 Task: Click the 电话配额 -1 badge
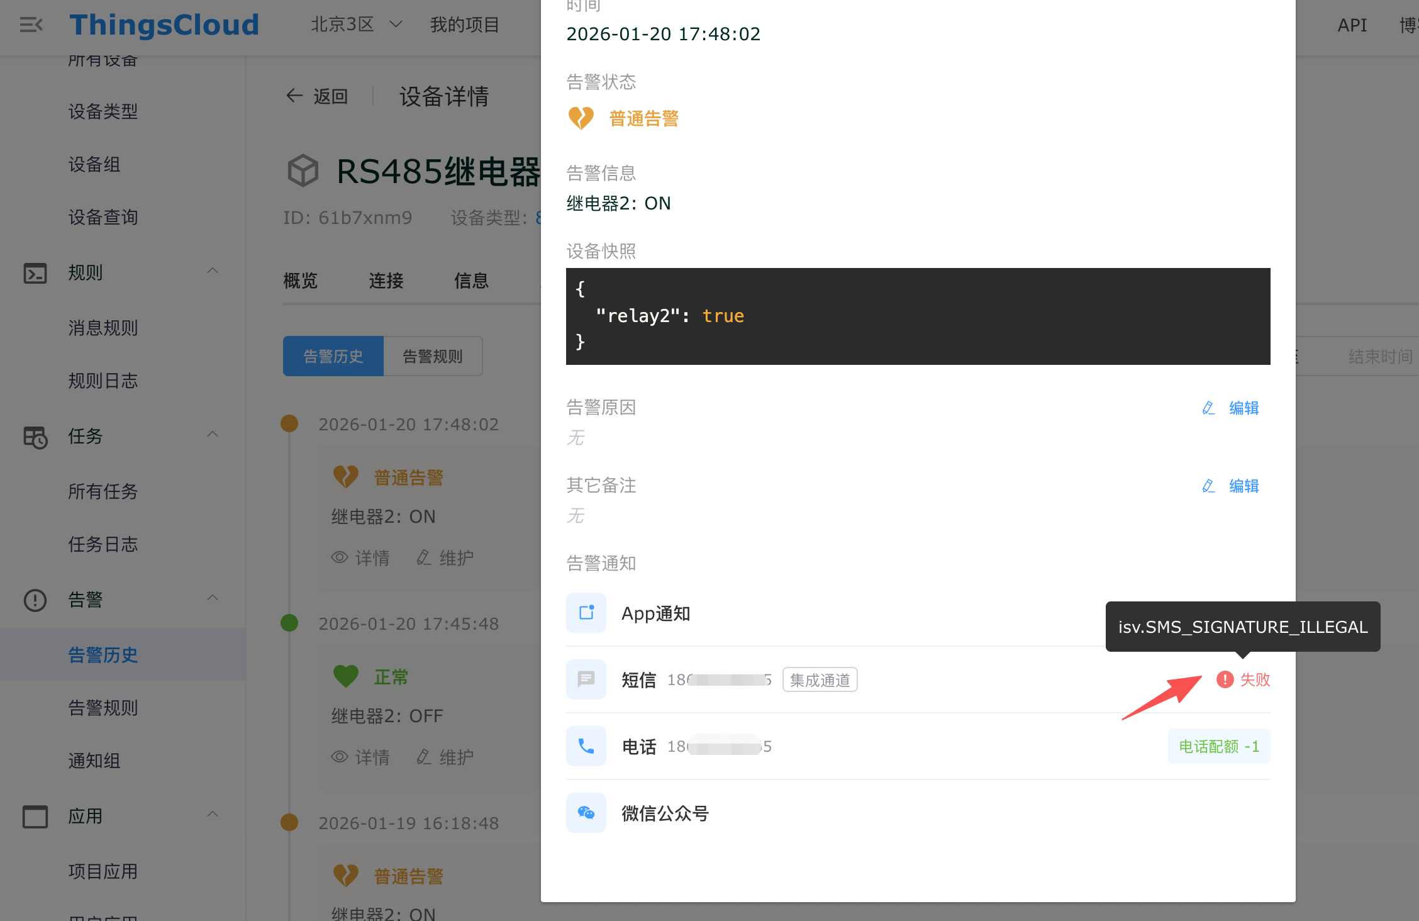(1218, 746)
